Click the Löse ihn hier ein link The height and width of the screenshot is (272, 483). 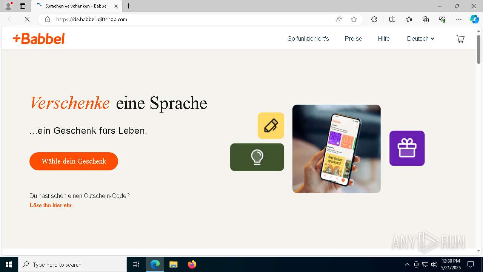pos(51,205)
